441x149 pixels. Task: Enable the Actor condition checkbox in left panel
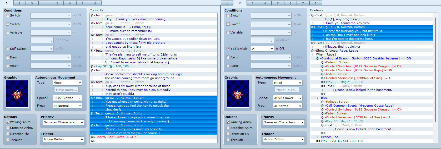tap(8, 66)
